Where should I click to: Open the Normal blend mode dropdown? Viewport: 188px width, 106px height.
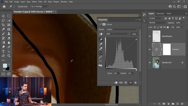tap(157, 23)
